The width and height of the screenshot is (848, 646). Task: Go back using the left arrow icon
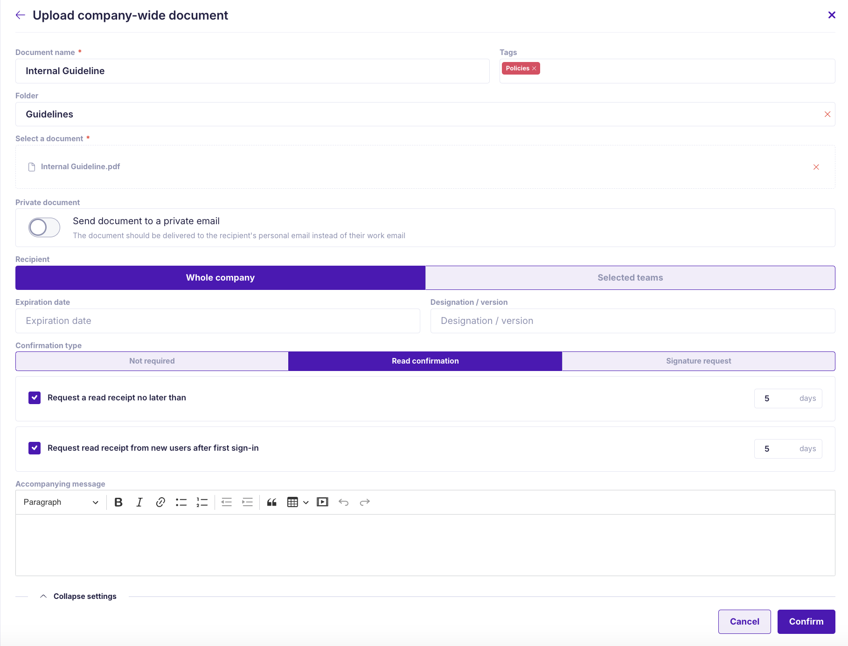[x=20, y=15]
